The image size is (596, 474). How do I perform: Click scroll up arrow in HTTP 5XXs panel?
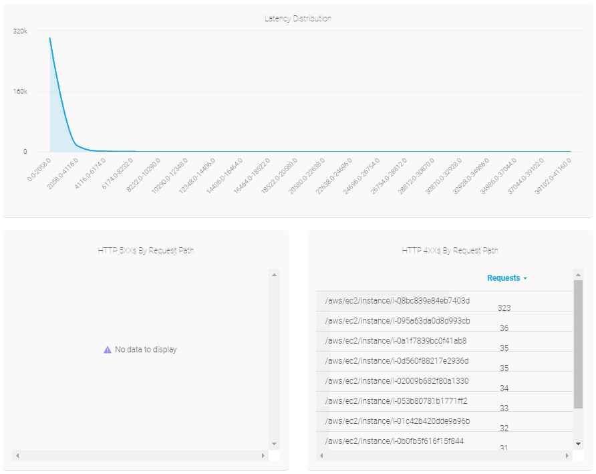click(274, 275)
